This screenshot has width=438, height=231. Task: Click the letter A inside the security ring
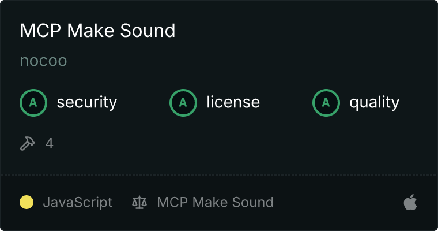33,103
